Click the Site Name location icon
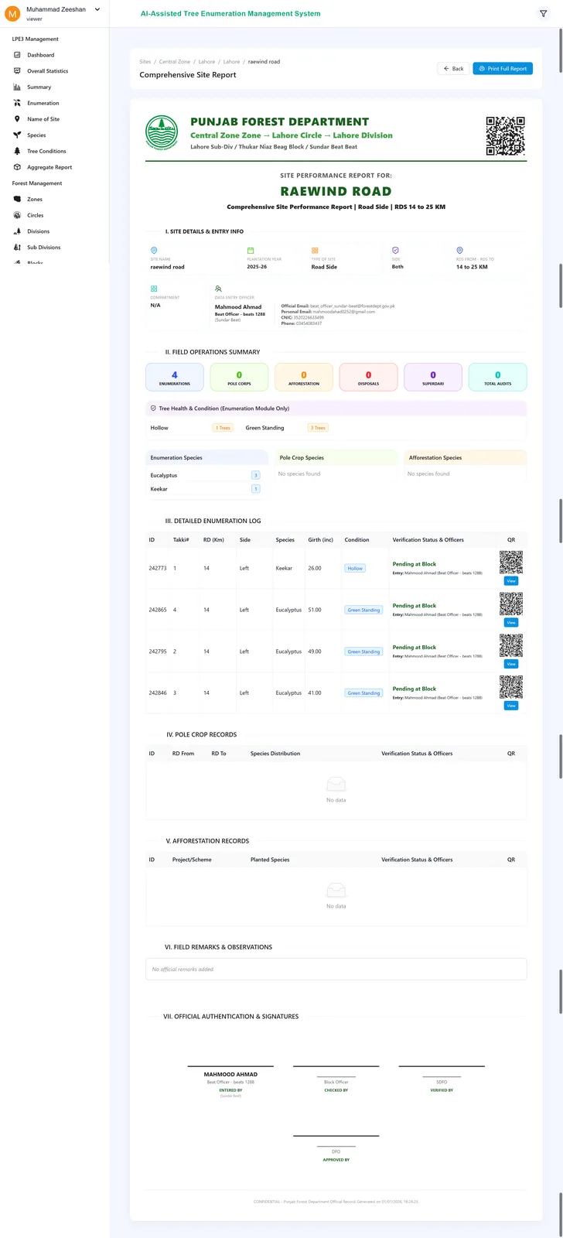This screenshot has height=1238, width=563. 154,251
